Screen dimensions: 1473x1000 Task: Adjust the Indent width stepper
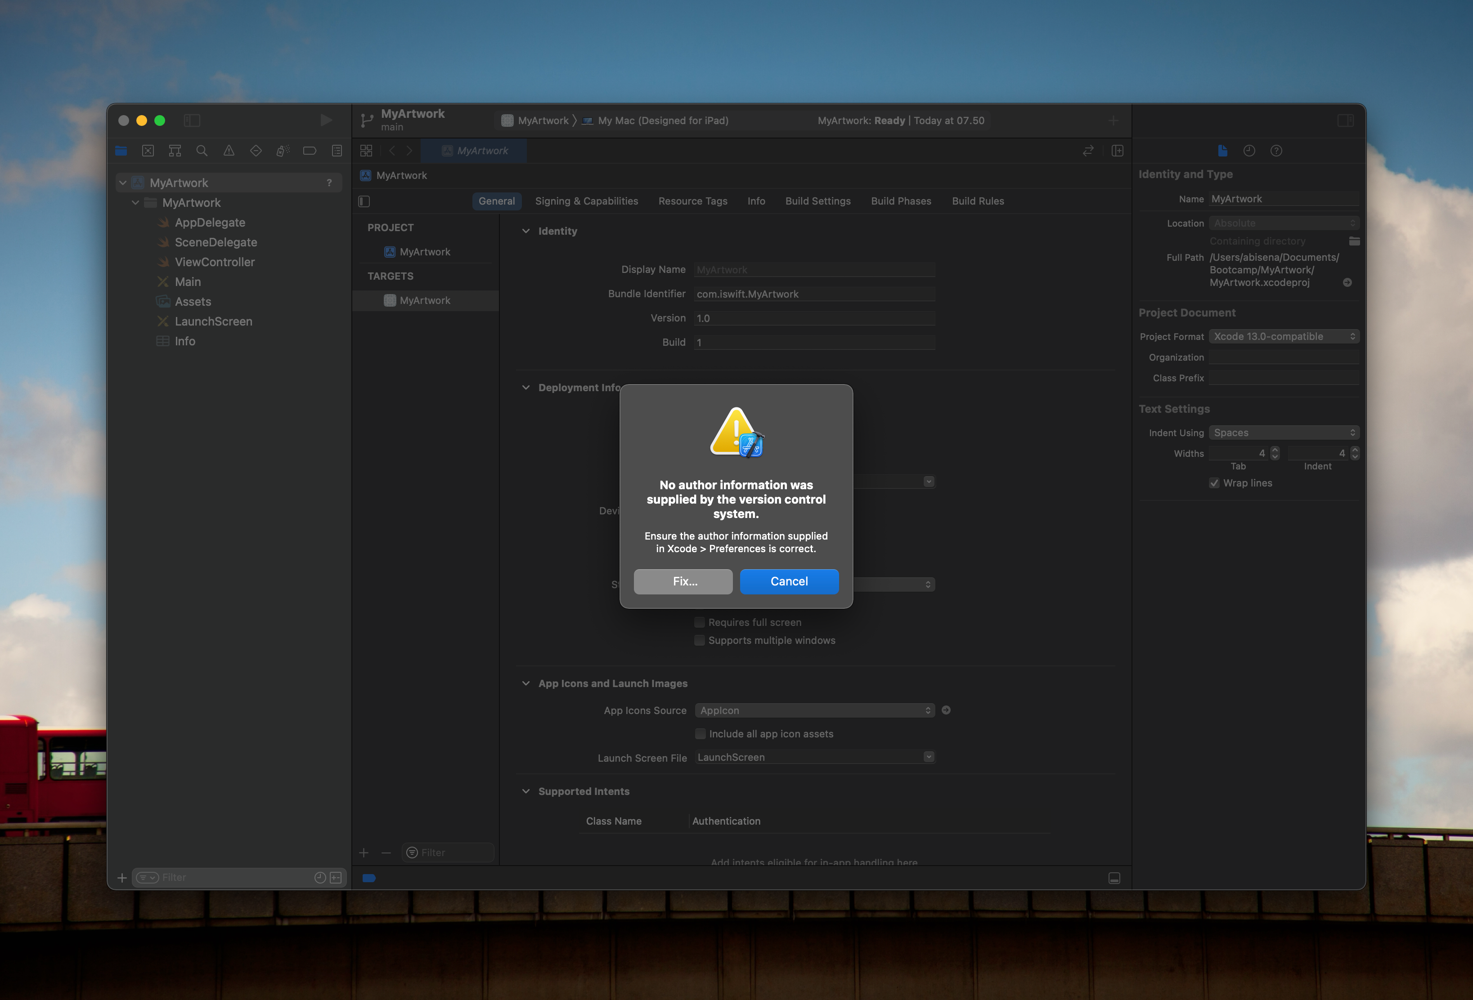click(1355, 453)
